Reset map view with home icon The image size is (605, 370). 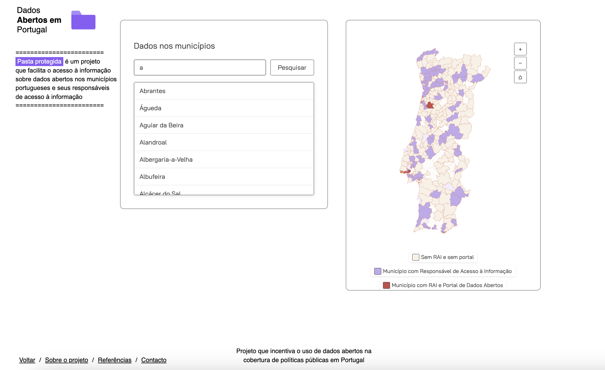pos(520,77)
